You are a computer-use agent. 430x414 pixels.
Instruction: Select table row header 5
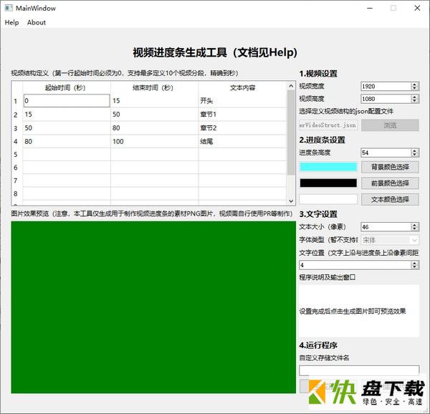16,155
